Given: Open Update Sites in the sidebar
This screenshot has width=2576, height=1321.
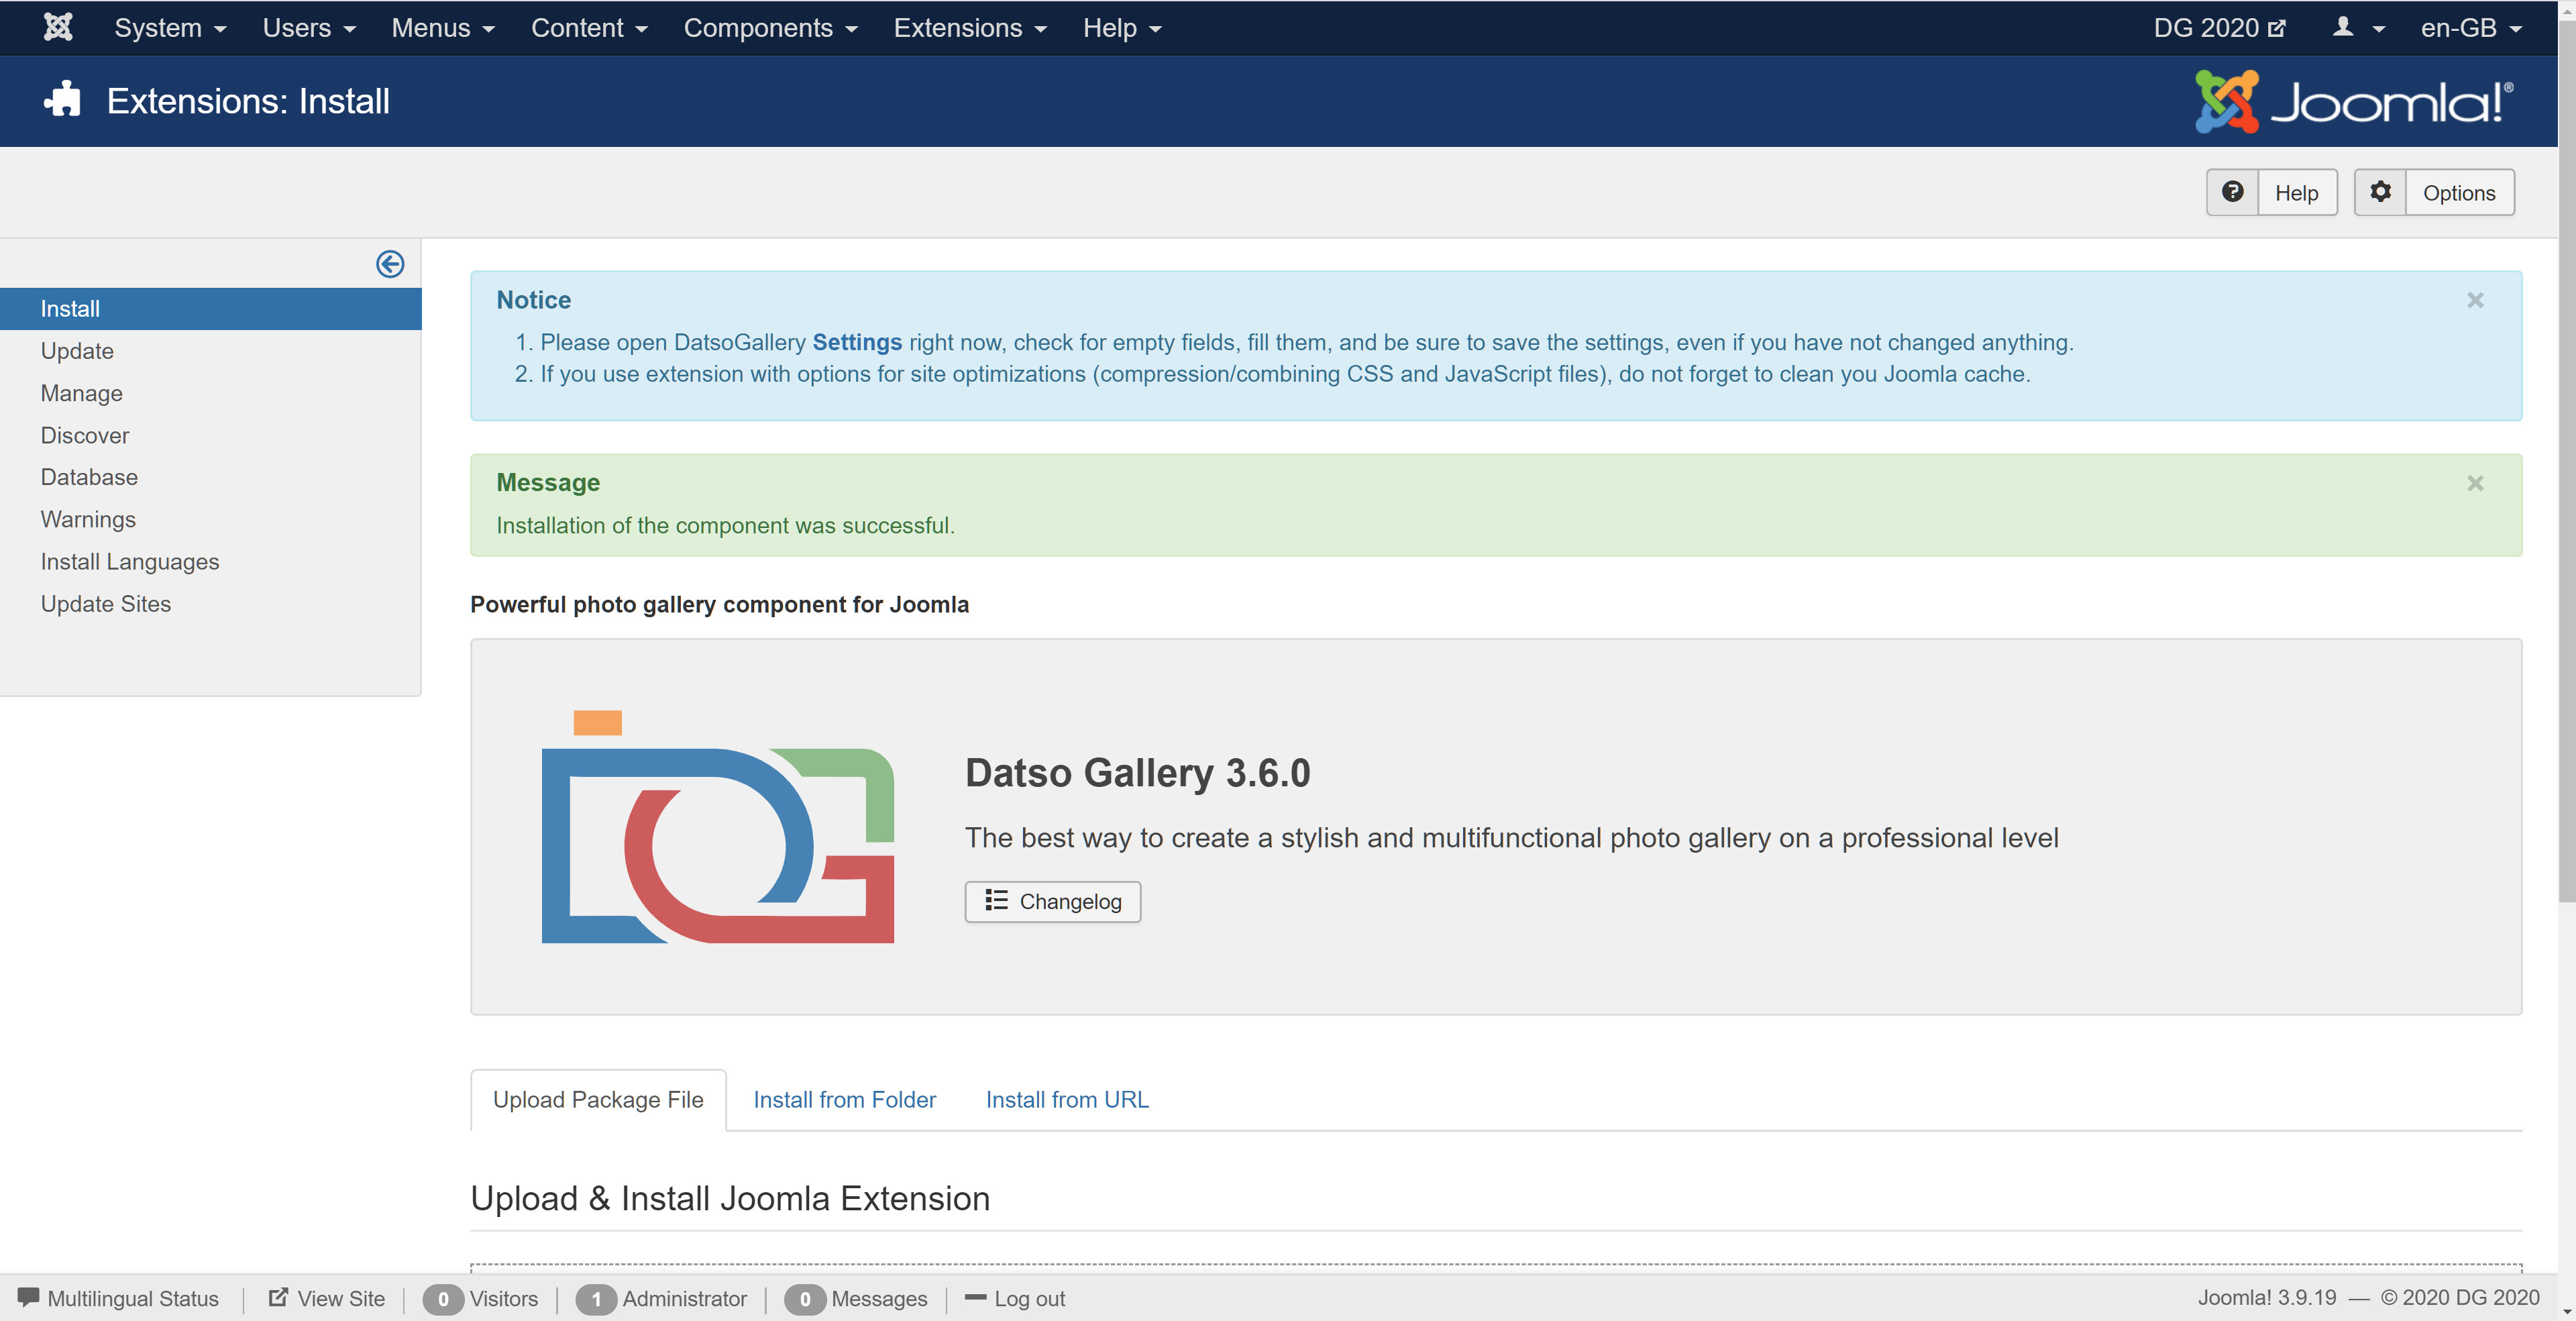Looking at the screenshot, I should pos(106,603).
